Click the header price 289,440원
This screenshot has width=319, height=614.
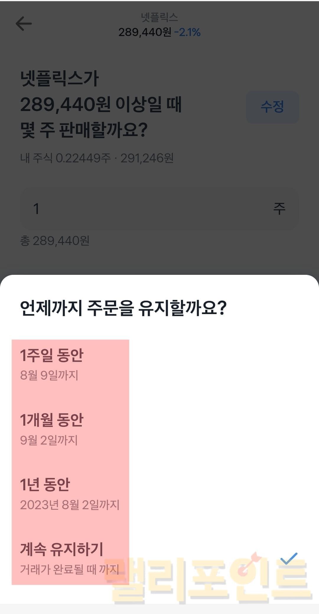coord(145,32)
